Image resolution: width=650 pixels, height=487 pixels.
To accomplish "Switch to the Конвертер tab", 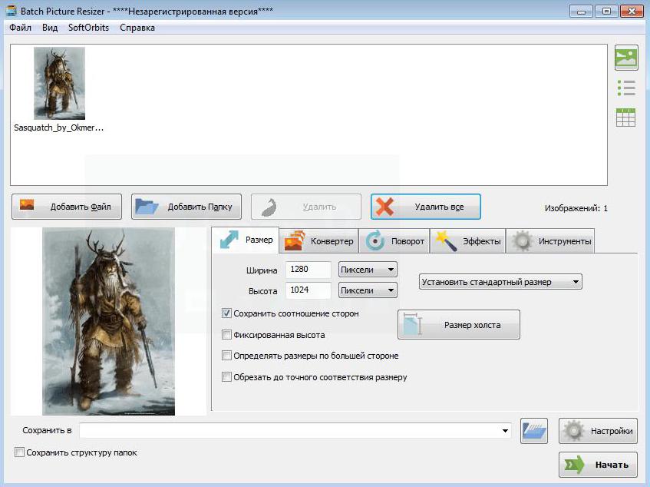I will [318, 241].
